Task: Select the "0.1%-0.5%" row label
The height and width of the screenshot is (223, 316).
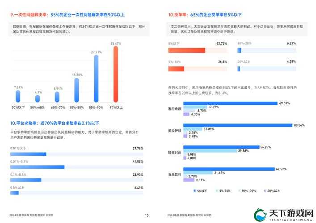Action: (18, 174)
